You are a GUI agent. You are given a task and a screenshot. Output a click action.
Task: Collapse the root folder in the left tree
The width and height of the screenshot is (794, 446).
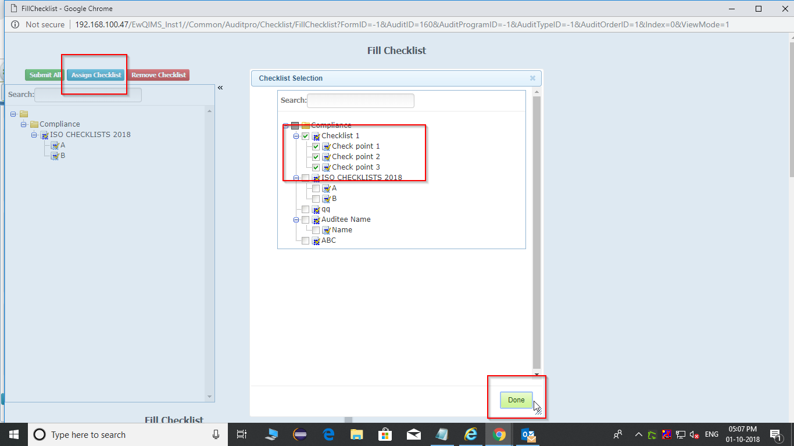tap(13, 114)
